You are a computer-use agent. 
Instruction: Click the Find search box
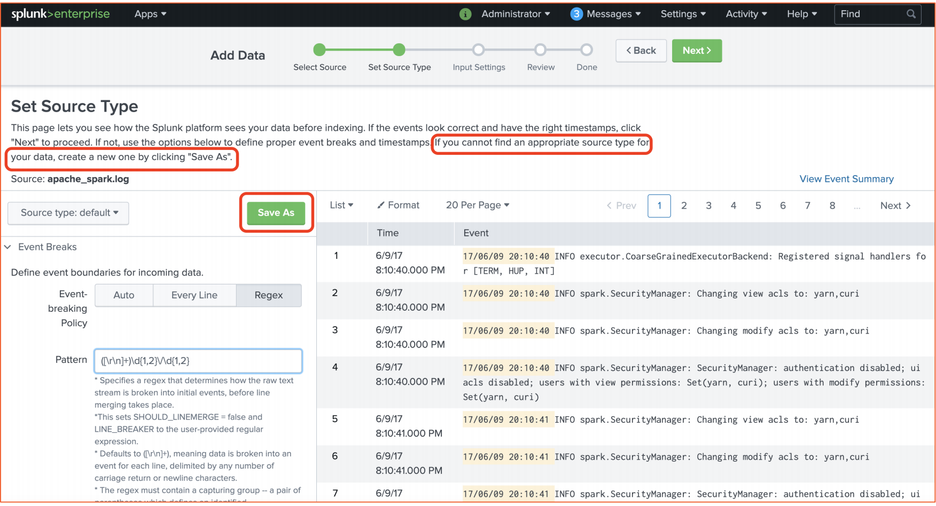tap(878, 14)
